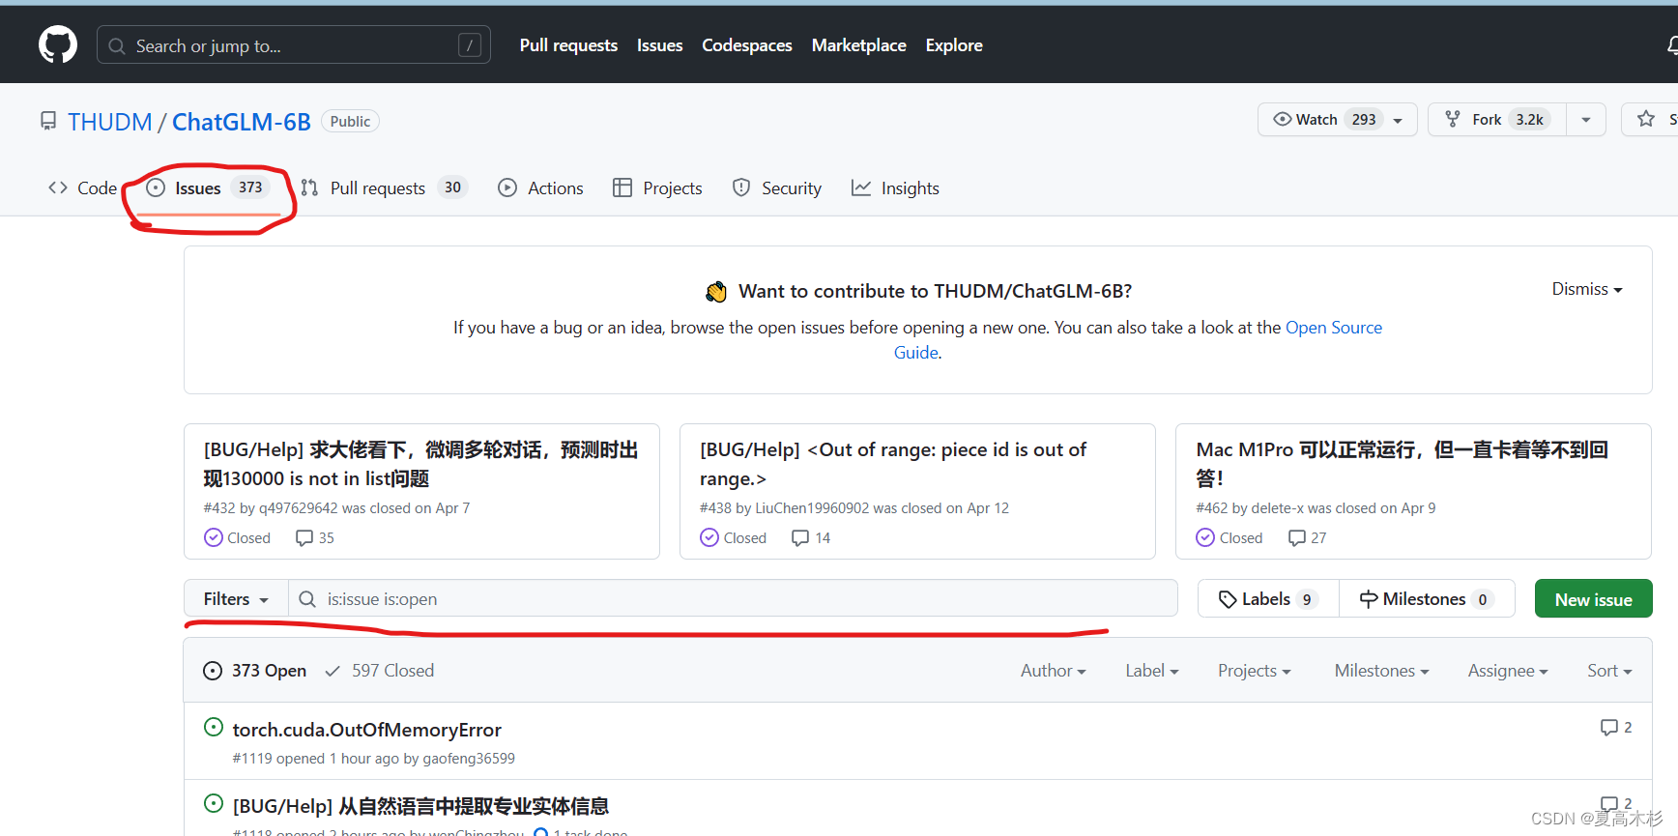The height and width of the screenshot is (836, 1678).
Task: Click the Watch button
Action: coord(1337,119)
